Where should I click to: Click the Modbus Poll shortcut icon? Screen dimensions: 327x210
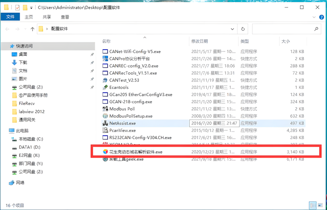point(105,109)
